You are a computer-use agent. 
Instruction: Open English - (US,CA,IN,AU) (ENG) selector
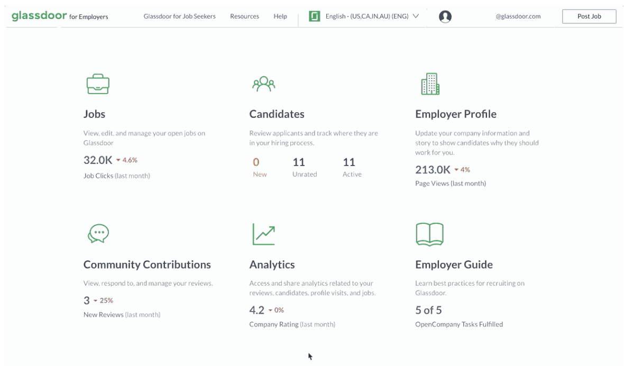tap(364, 16)
